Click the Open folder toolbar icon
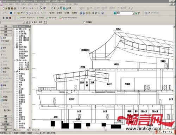This screenshot has height=135, width=176. (x=6, y=8)
